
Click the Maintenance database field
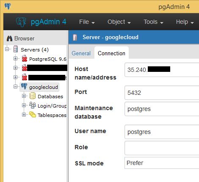click(x=162, y=109)
